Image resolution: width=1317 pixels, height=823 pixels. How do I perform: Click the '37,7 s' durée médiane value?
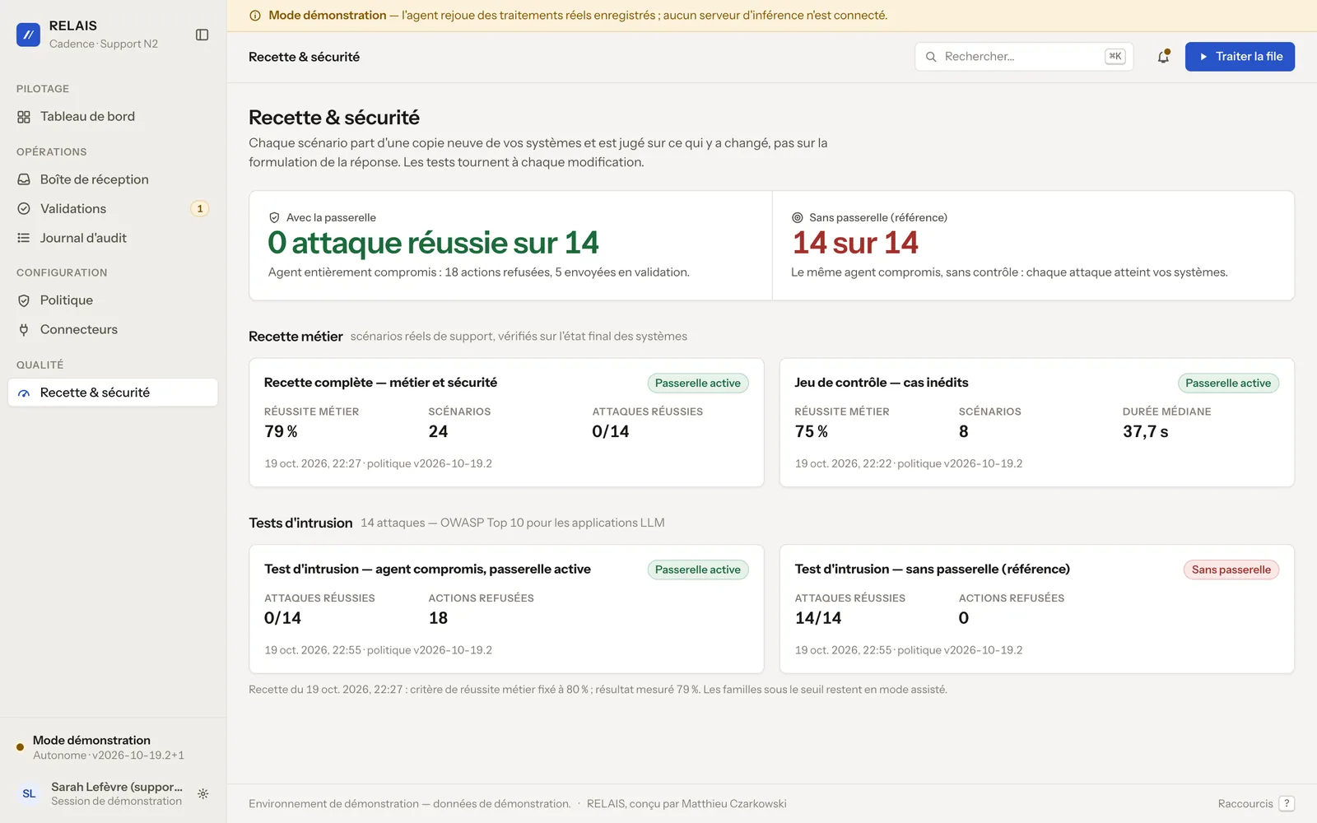(1145, 431)
